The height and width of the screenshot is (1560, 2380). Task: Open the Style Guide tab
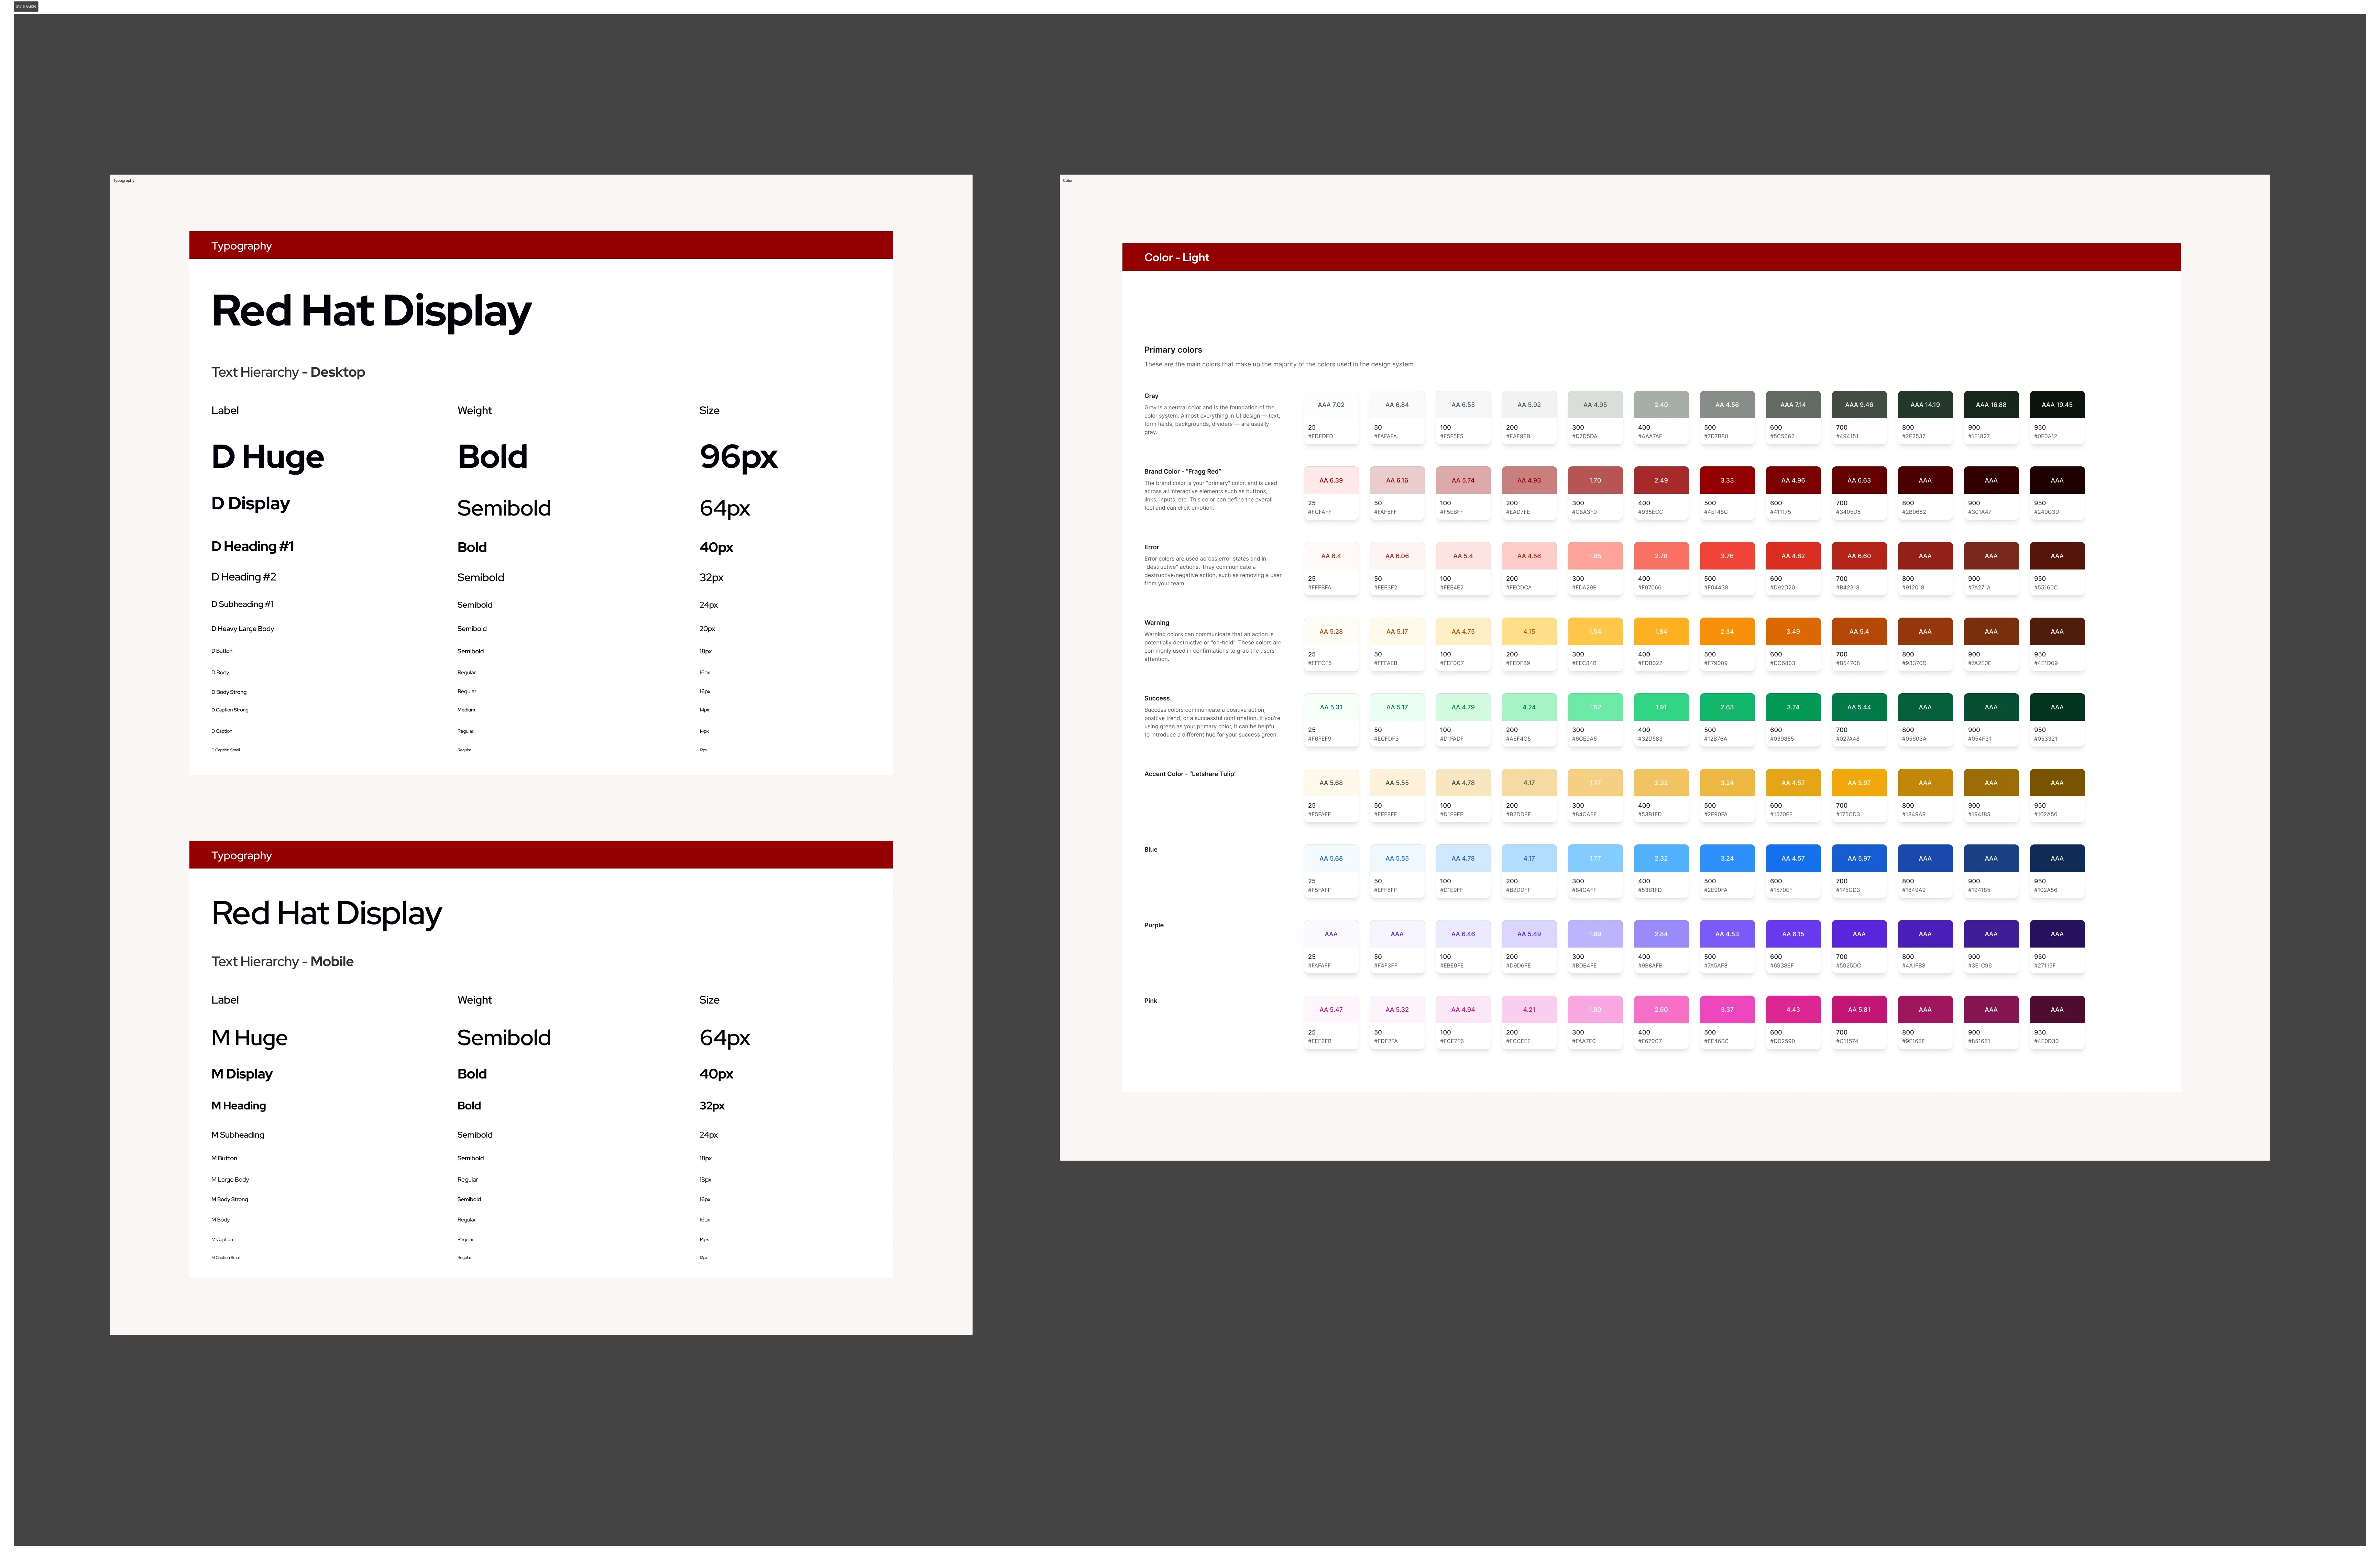click(x=26, y=6)
